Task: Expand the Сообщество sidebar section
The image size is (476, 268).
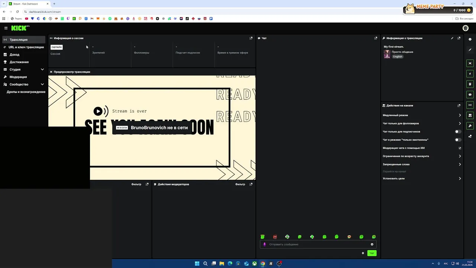Action: (x=24, y=84)
